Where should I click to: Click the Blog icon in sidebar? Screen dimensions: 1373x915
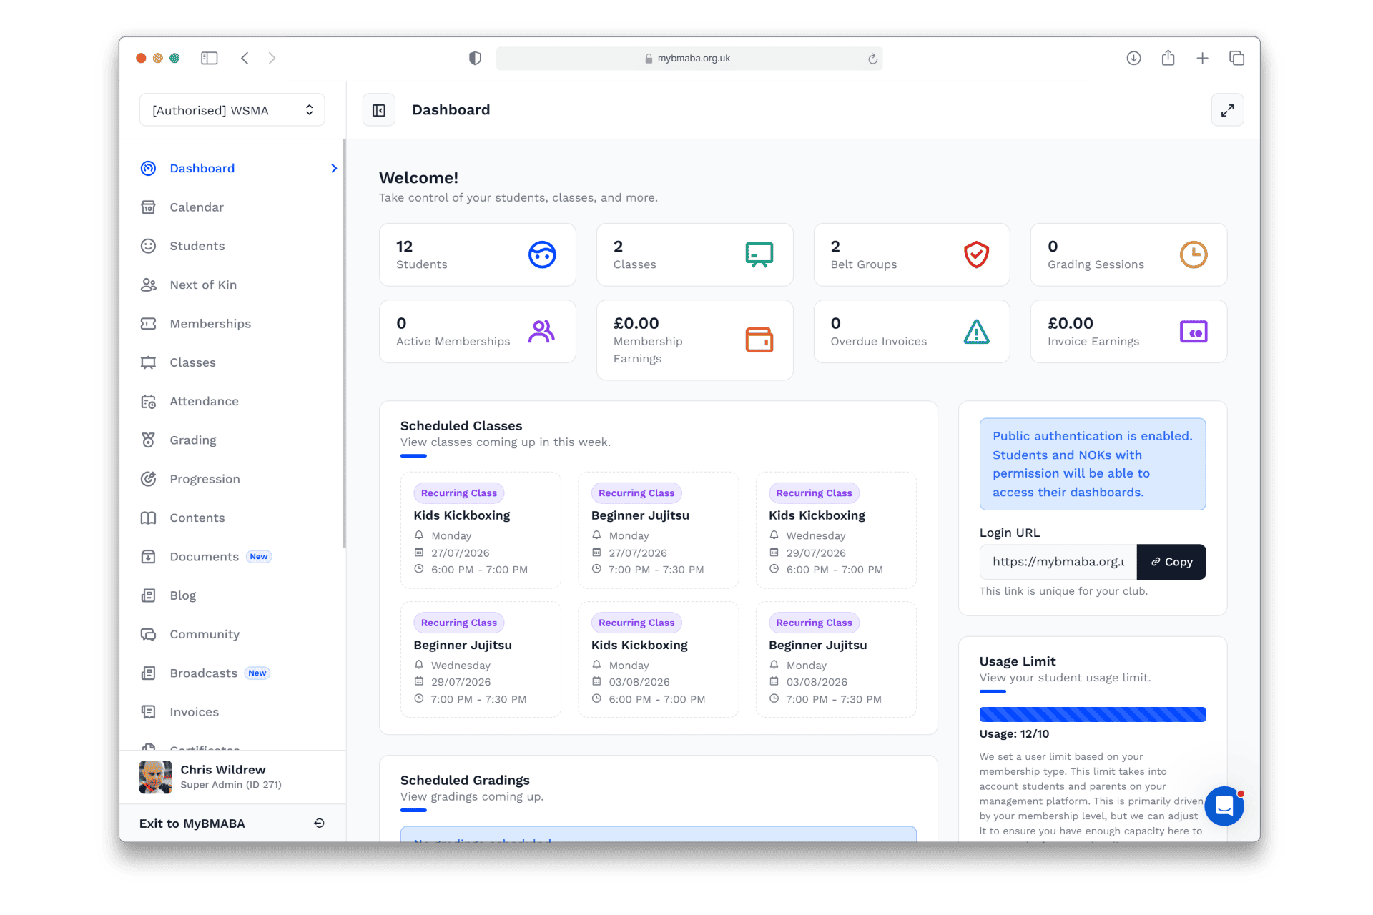pos(148,595)
